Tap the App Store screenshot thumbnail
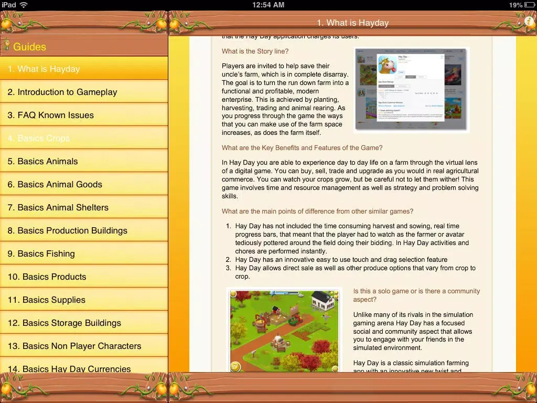The width and height of the screenshot is (537, 403). point(411,89)
